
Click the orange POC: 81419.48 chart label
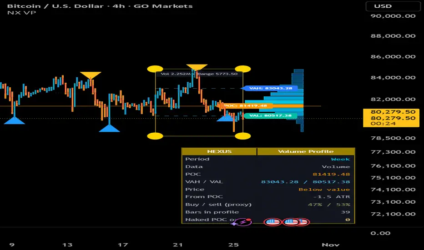click(x=245, y=105)
